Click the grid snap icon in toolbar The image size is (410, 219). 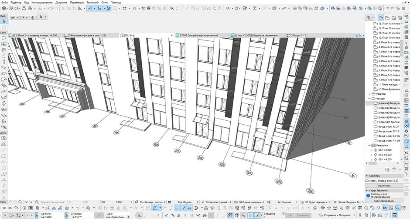click(x=124, y=8)
